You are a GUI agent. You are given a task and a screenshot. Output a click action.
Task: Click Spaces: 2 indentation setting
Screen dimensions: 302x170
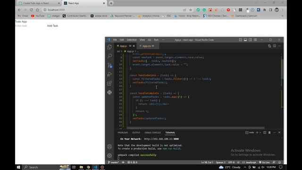(221, 162)
